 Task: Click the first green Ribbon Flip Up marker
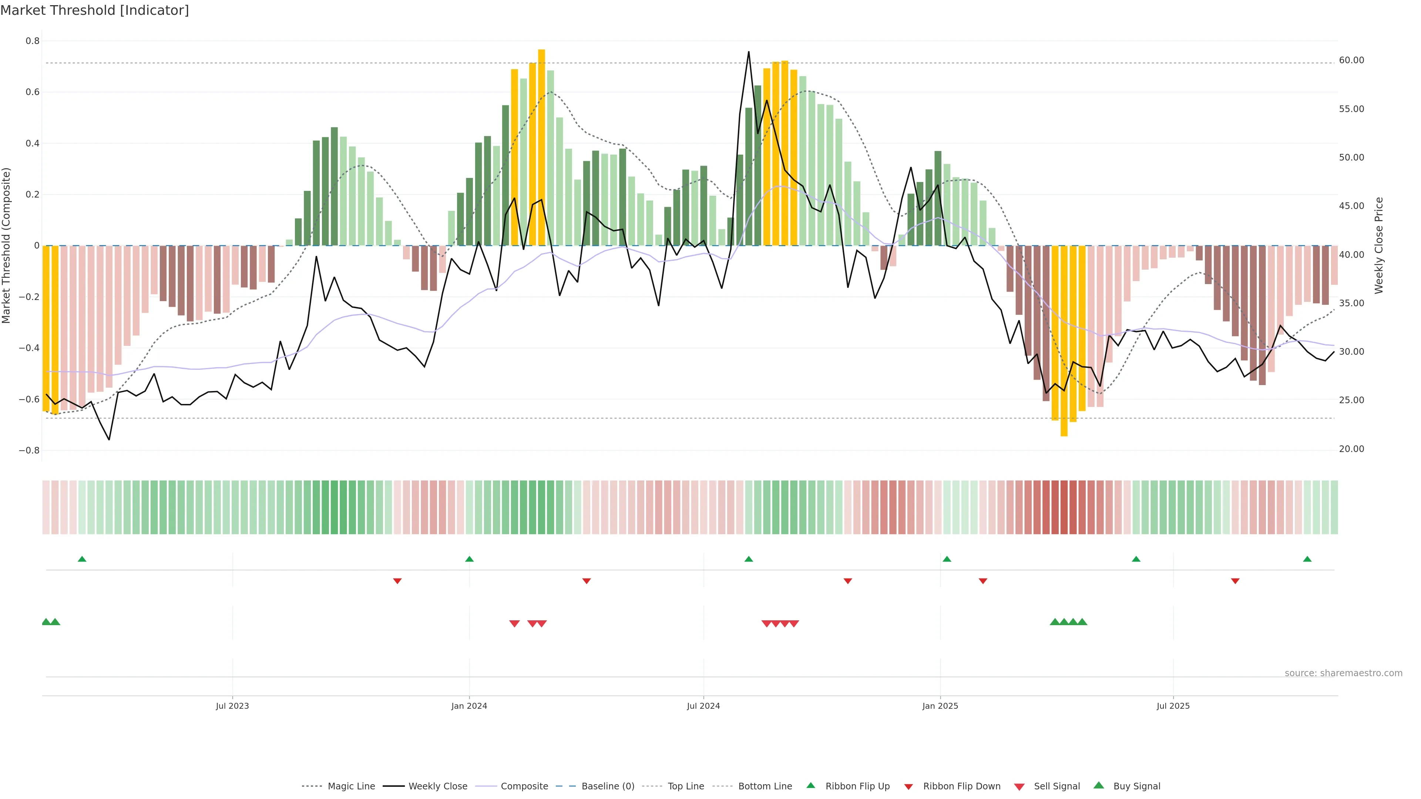82,559
